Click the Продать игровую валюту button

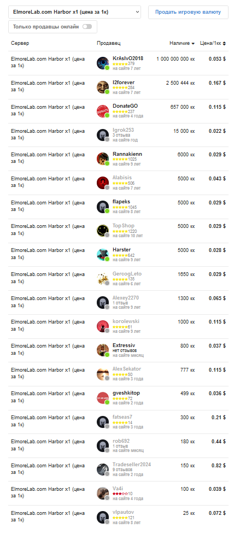[188, 12]
